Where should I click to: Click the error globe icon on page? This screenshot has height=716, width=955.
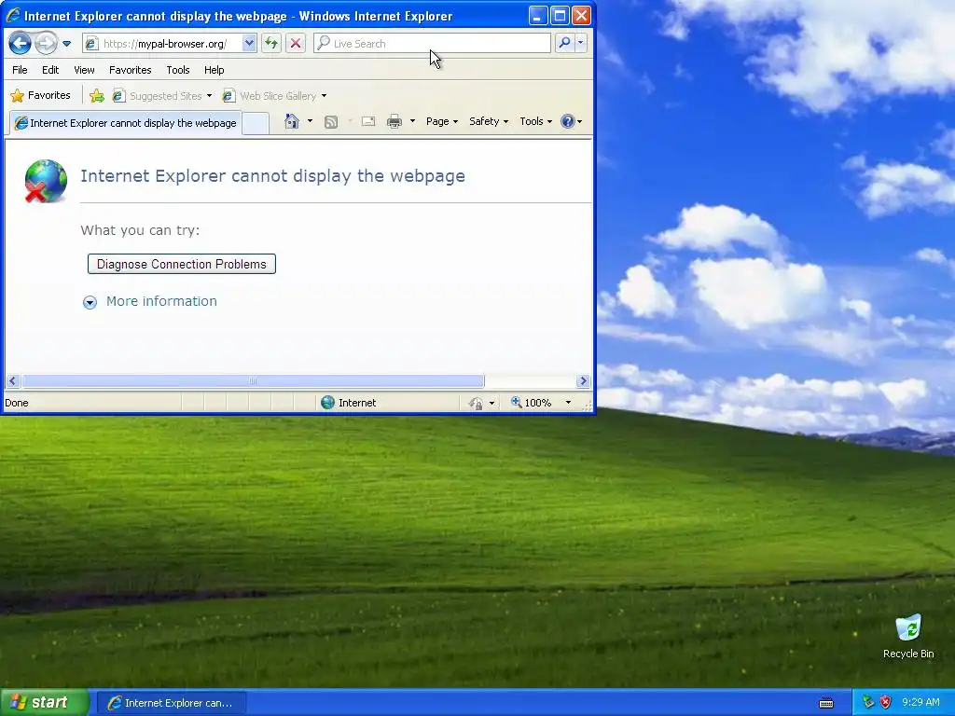46,181
